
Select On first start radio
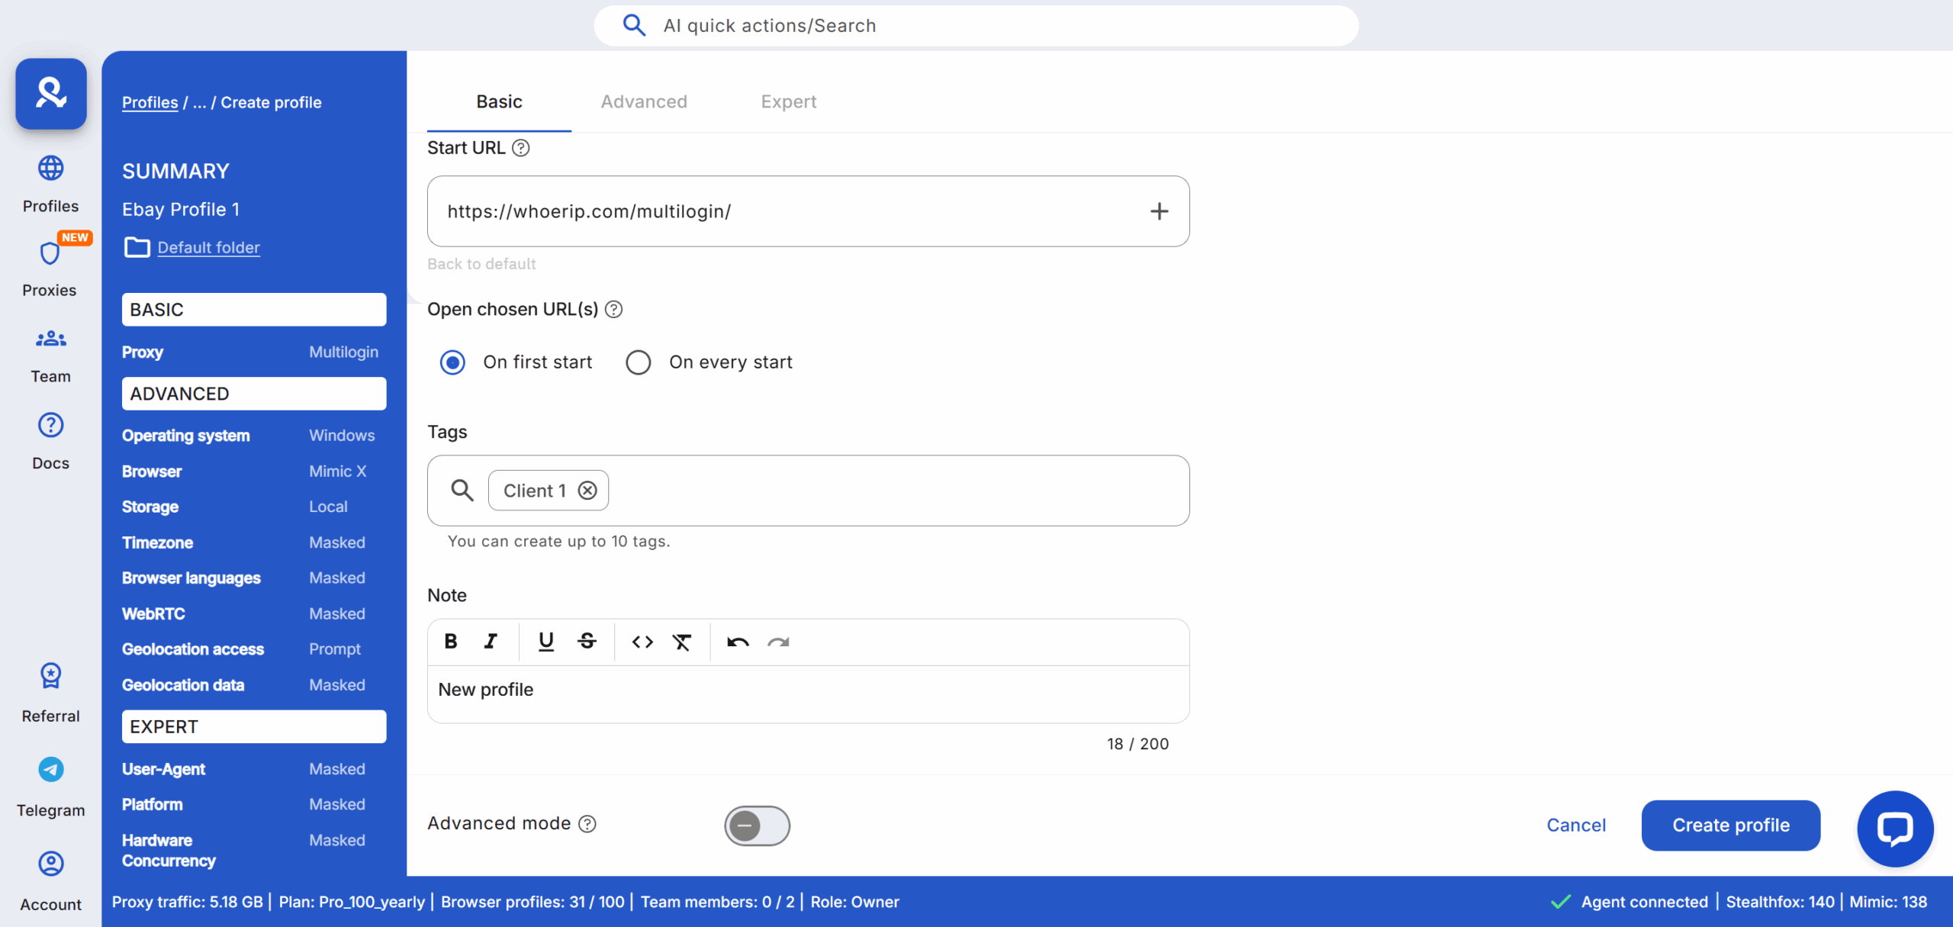point(452,362)
